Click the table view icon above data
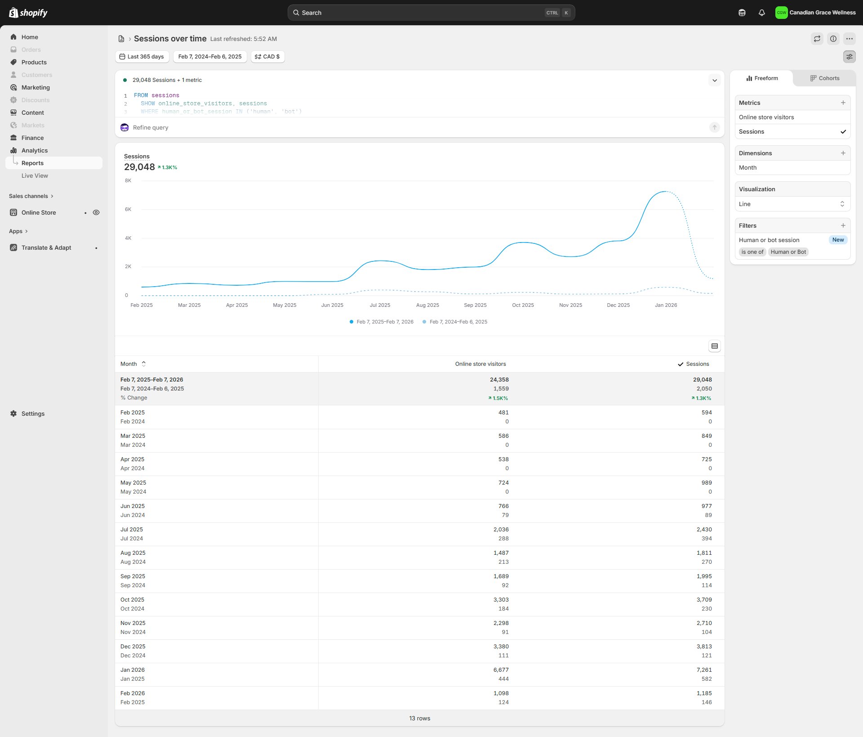863x737 pixels. pyautogui.click(x=714, y=346)
